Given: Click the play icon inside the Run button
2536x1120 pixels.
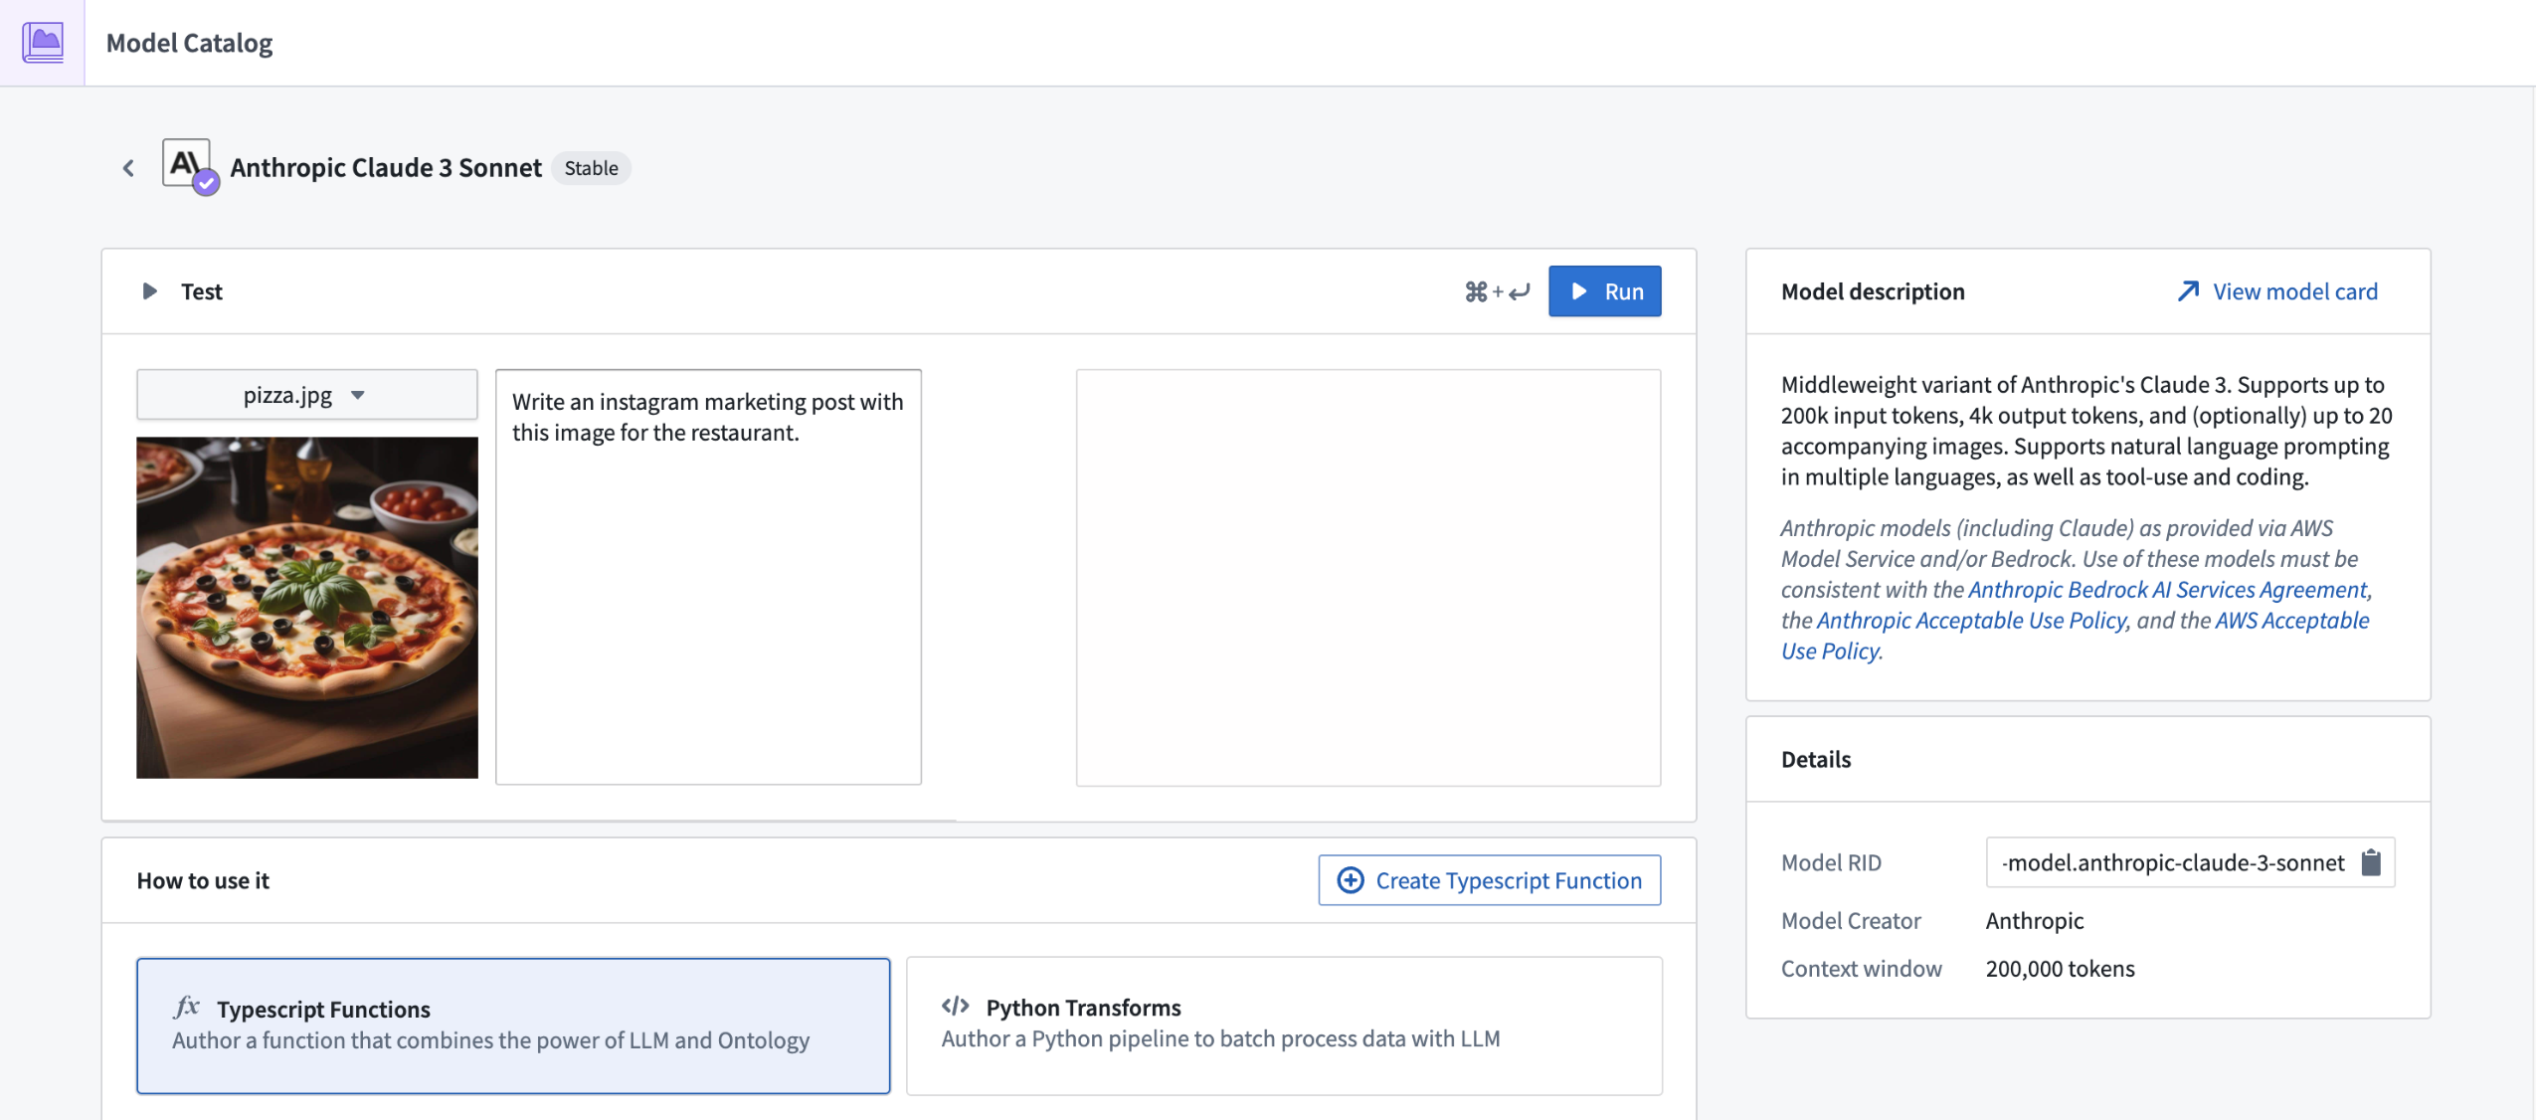Looking at the screenshot, I should [x=1578, y=291].
